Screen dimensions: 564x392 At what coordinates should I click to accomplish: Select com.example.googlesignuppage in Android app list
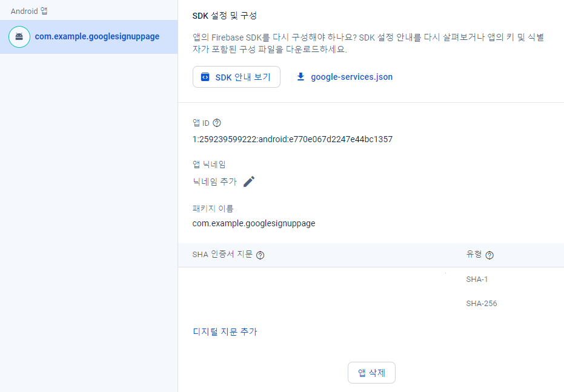click(89, 37)
